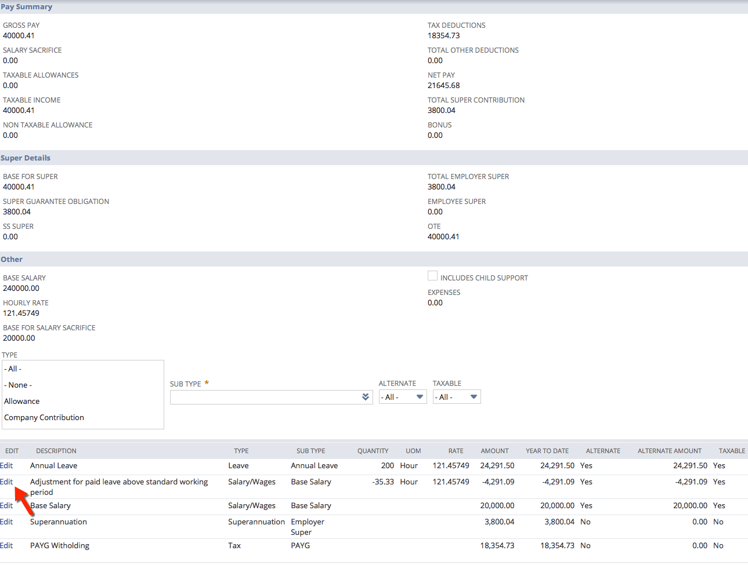
Task: Expand SUB TYPE list via double chevron icon
Action: coord(366,397)
